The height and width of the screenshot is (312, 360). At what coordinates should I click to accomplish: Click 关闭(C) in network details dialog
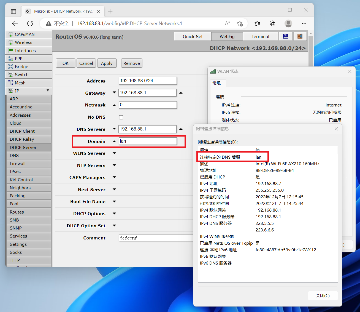pos(323,295)
